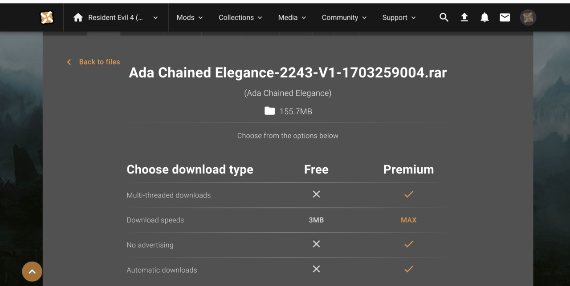Image resolution: width=570 pixels, height=286 pixels.
Task: Open the search magnifier icon
Action: click(x=444, y=17)
